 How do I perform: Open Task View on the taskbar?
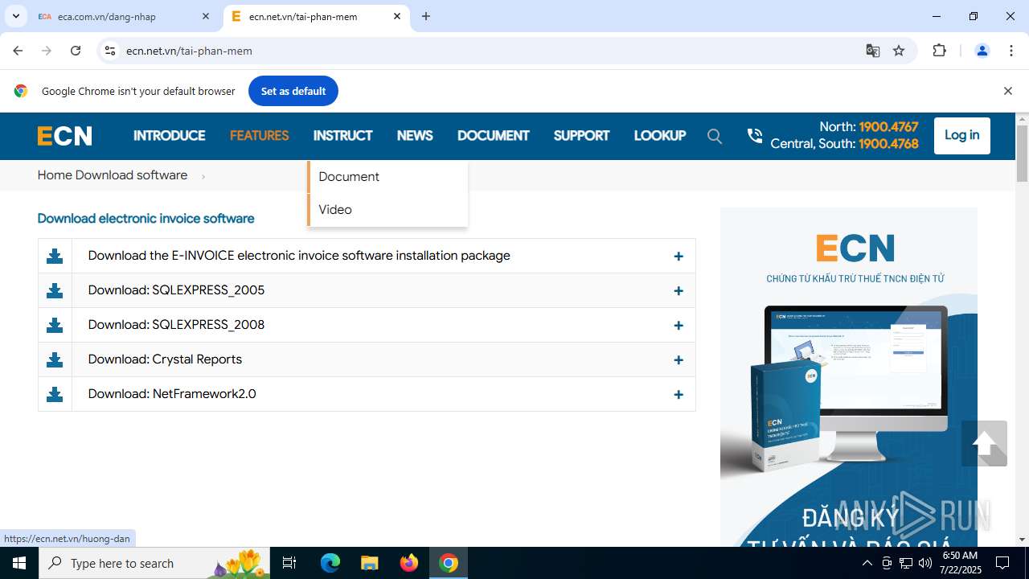[x=289, y=563]
